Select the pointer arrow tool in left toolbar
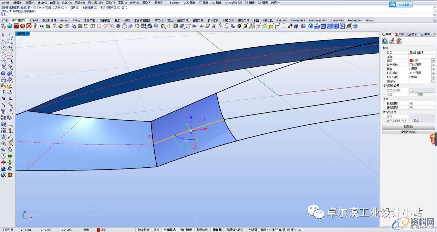The height and width of the screenshot is (232, 437). point(3,35)
